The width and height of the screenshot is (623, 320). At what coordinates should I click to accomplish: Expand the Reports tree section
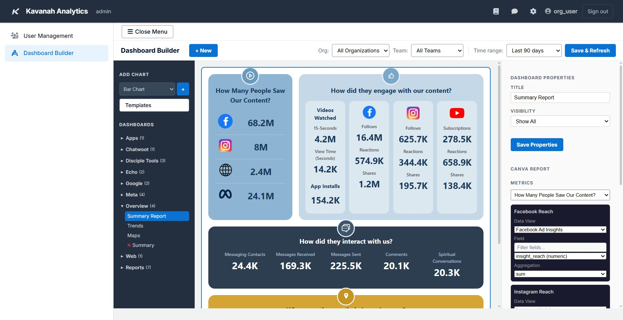pyautogui.click(x=122, y=267)
